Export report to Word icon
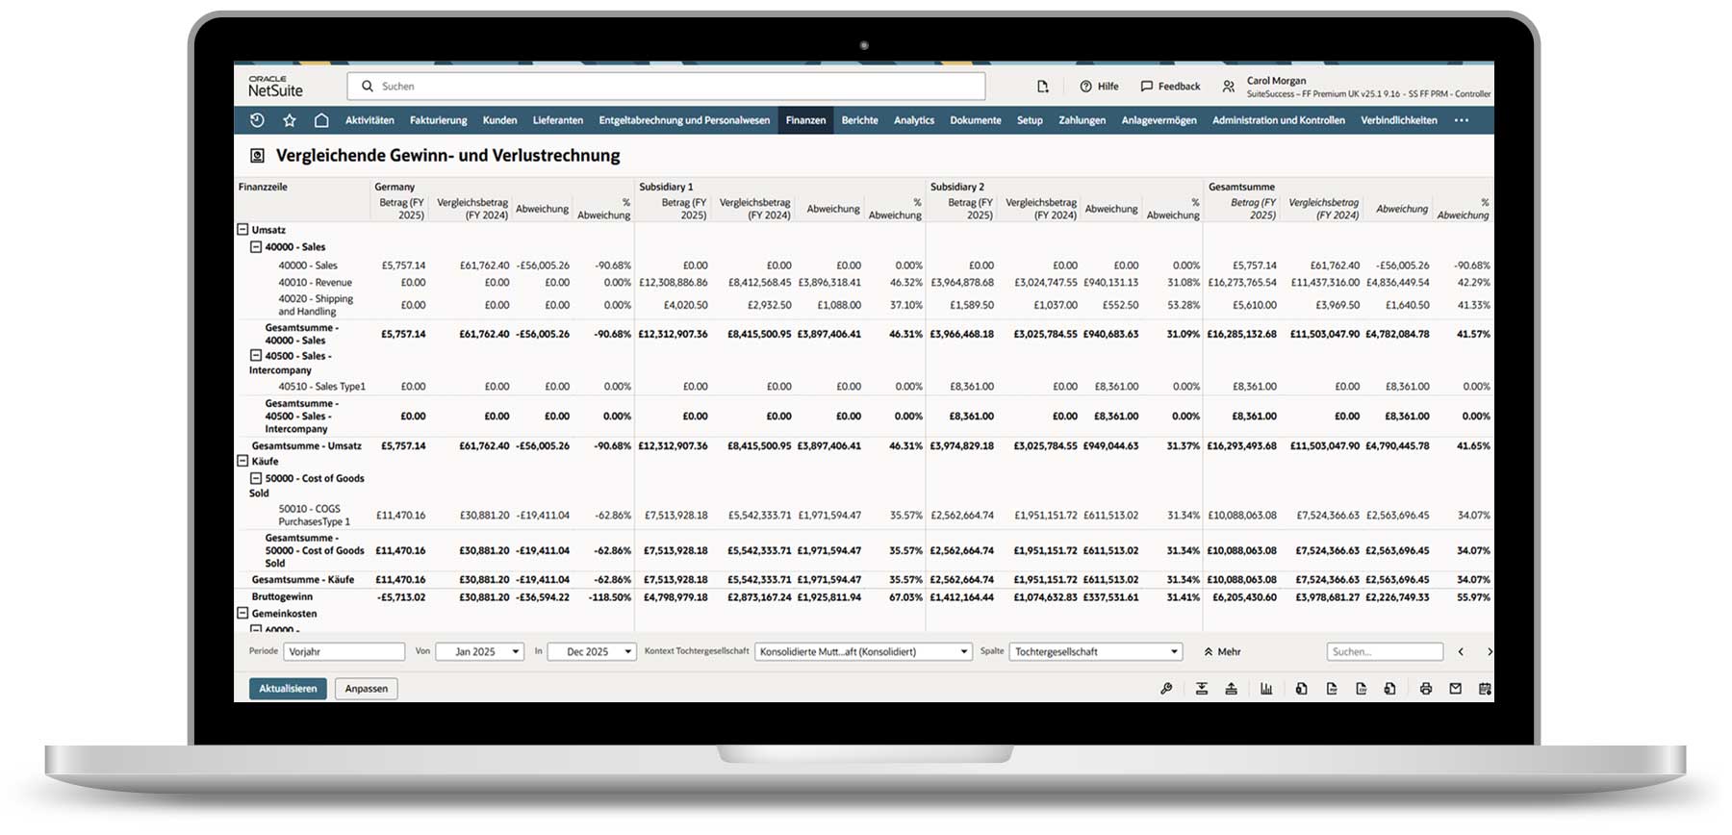Viewport: 1732px width, 835px height. (x=1389, y=689)
